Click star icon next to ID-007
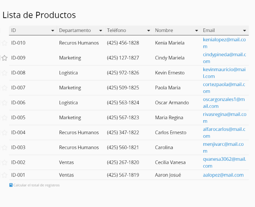 point(4,87)
